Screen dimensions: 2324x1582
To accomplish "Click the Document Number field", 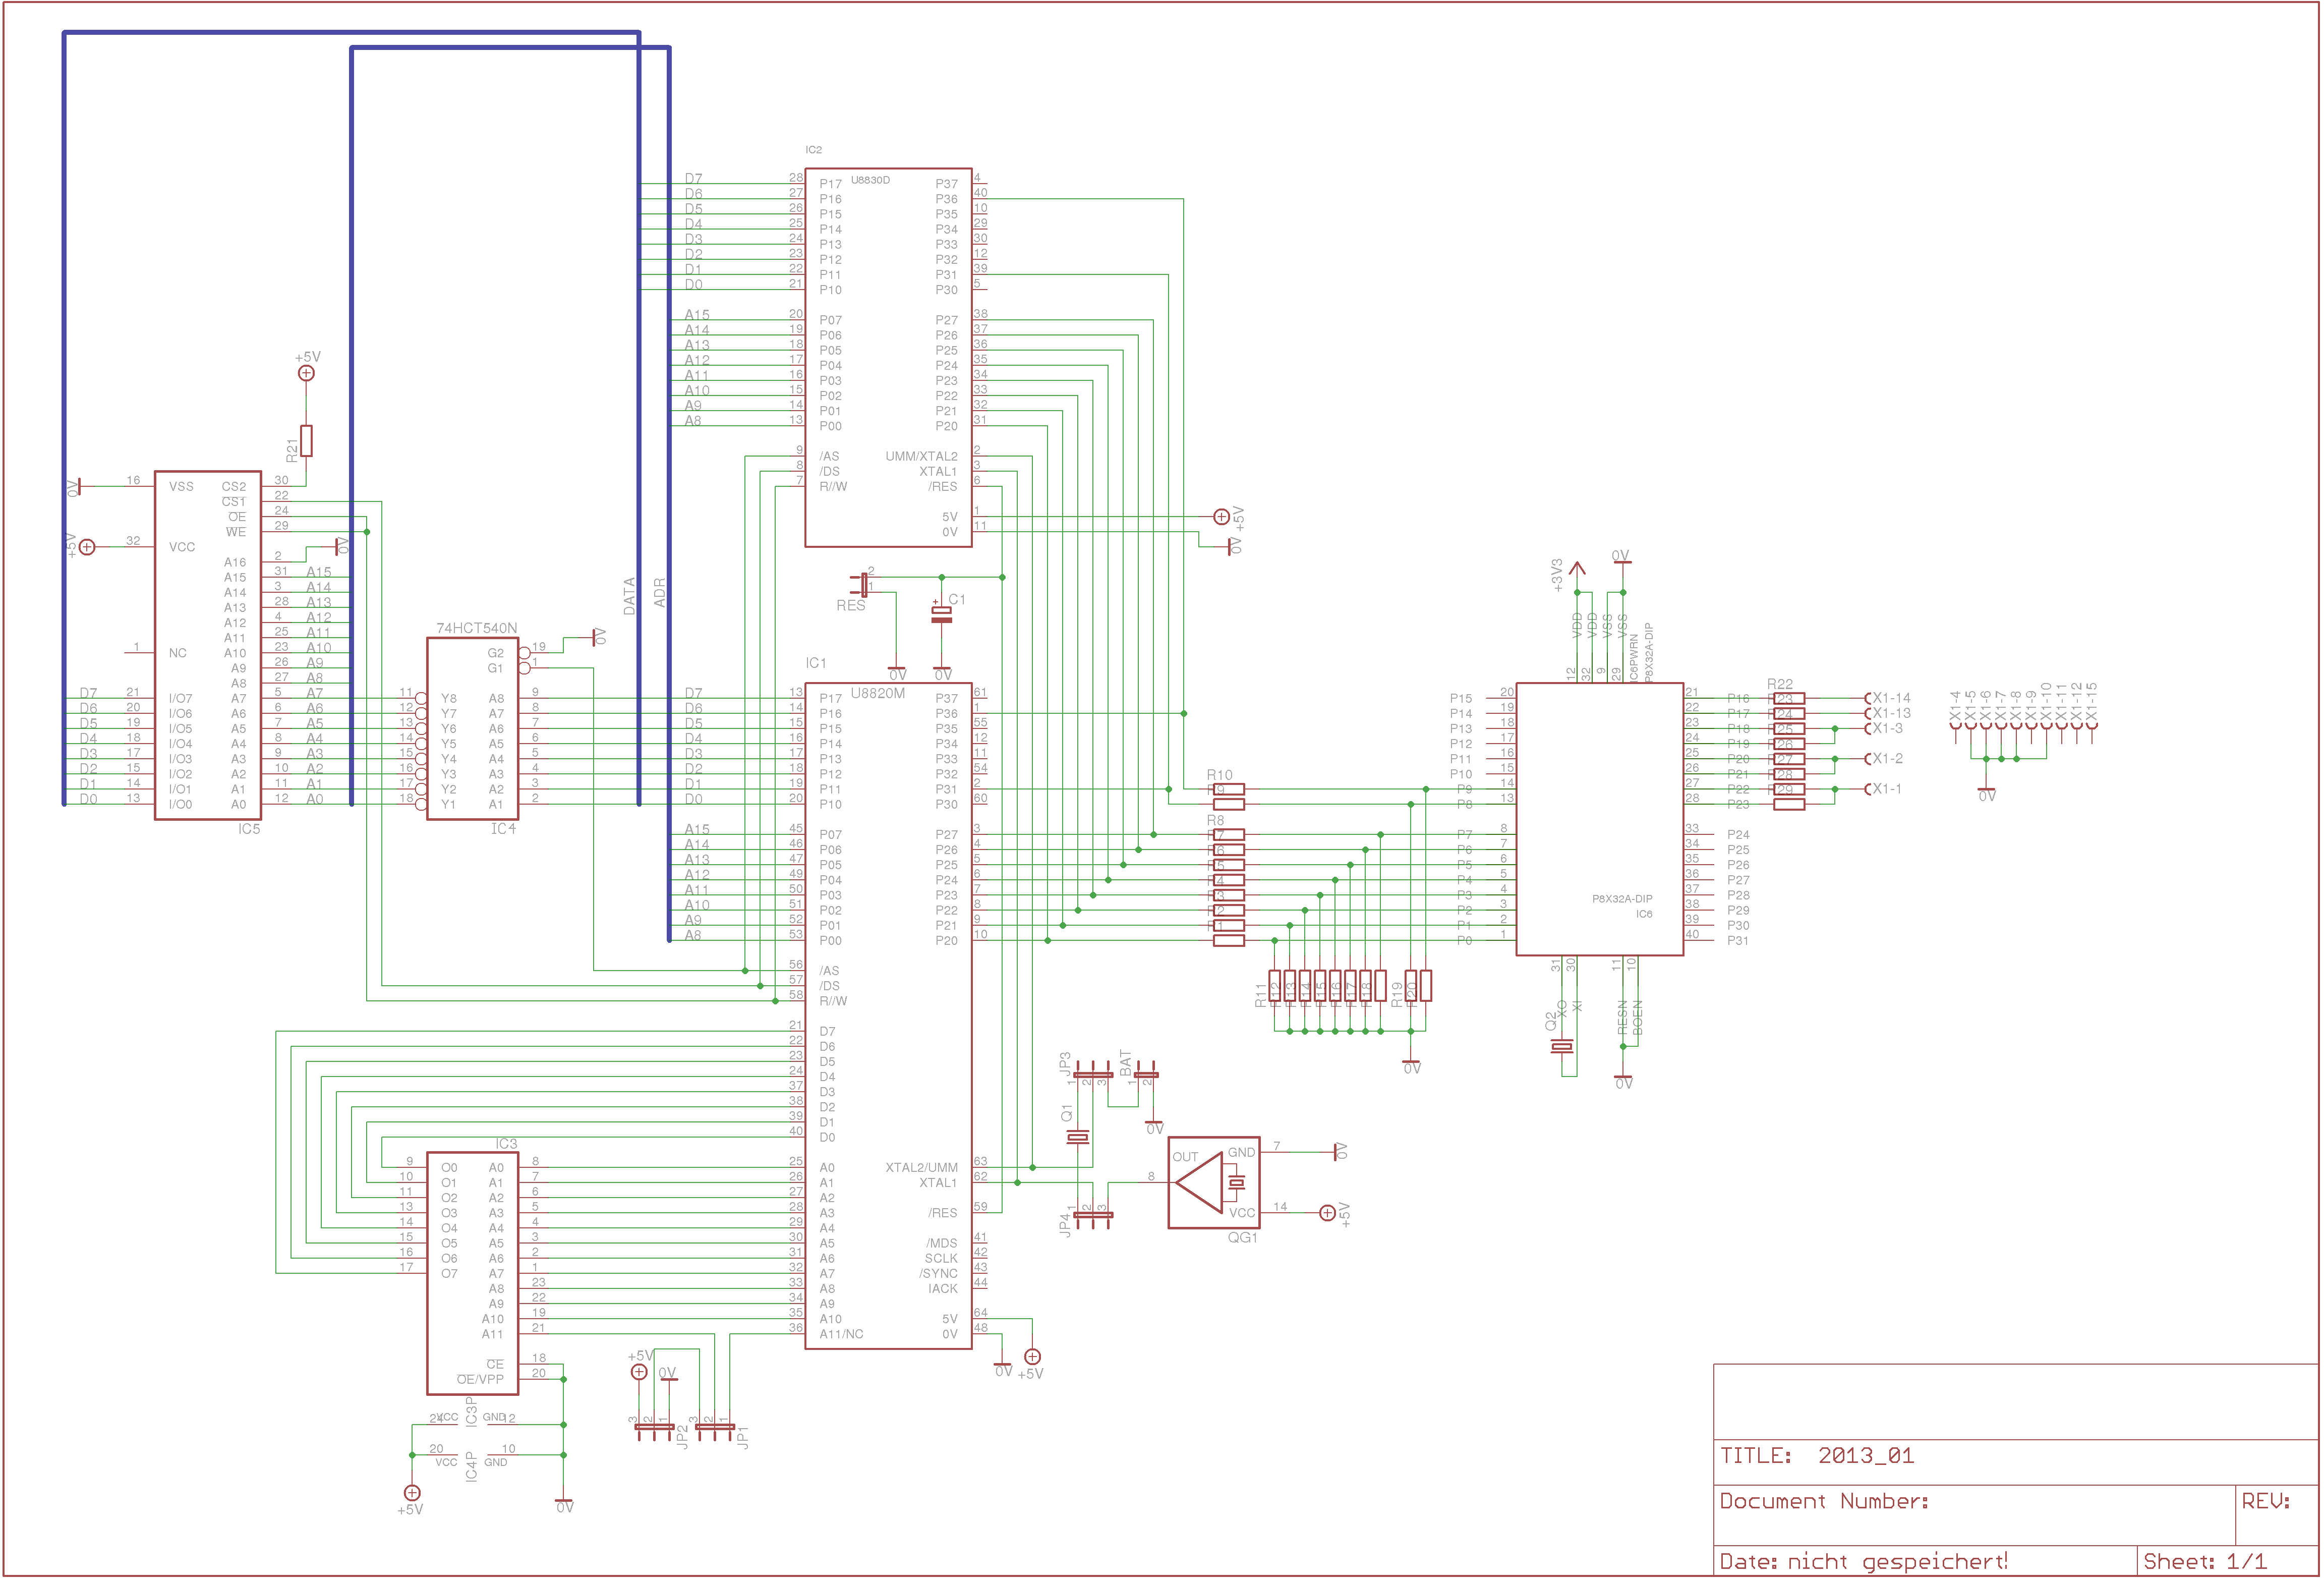I will (x=1824, y=1502).
